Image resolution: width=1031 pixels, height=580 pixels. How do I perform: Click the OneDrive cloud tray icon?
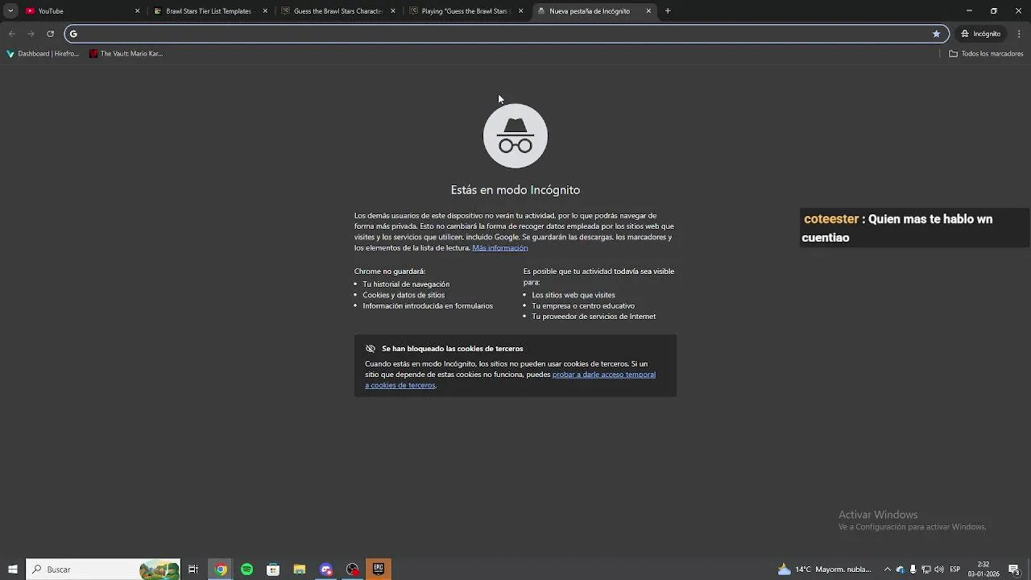point(901,570)
